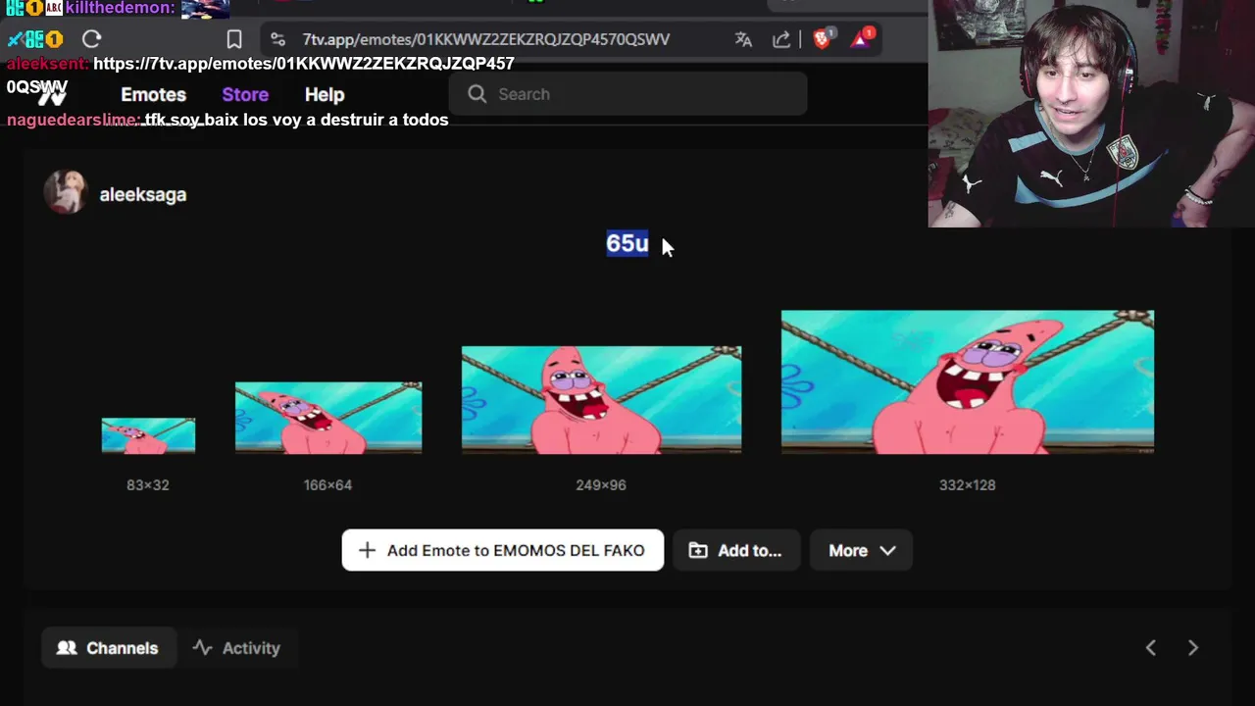Click the killthedemon chat username
1255x706 pixels.
(120, 8)
